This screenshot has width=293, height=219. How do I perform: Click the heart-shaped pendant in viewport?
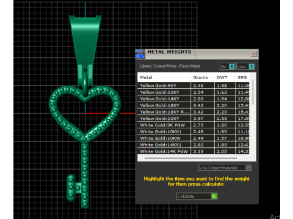(85, 114)
